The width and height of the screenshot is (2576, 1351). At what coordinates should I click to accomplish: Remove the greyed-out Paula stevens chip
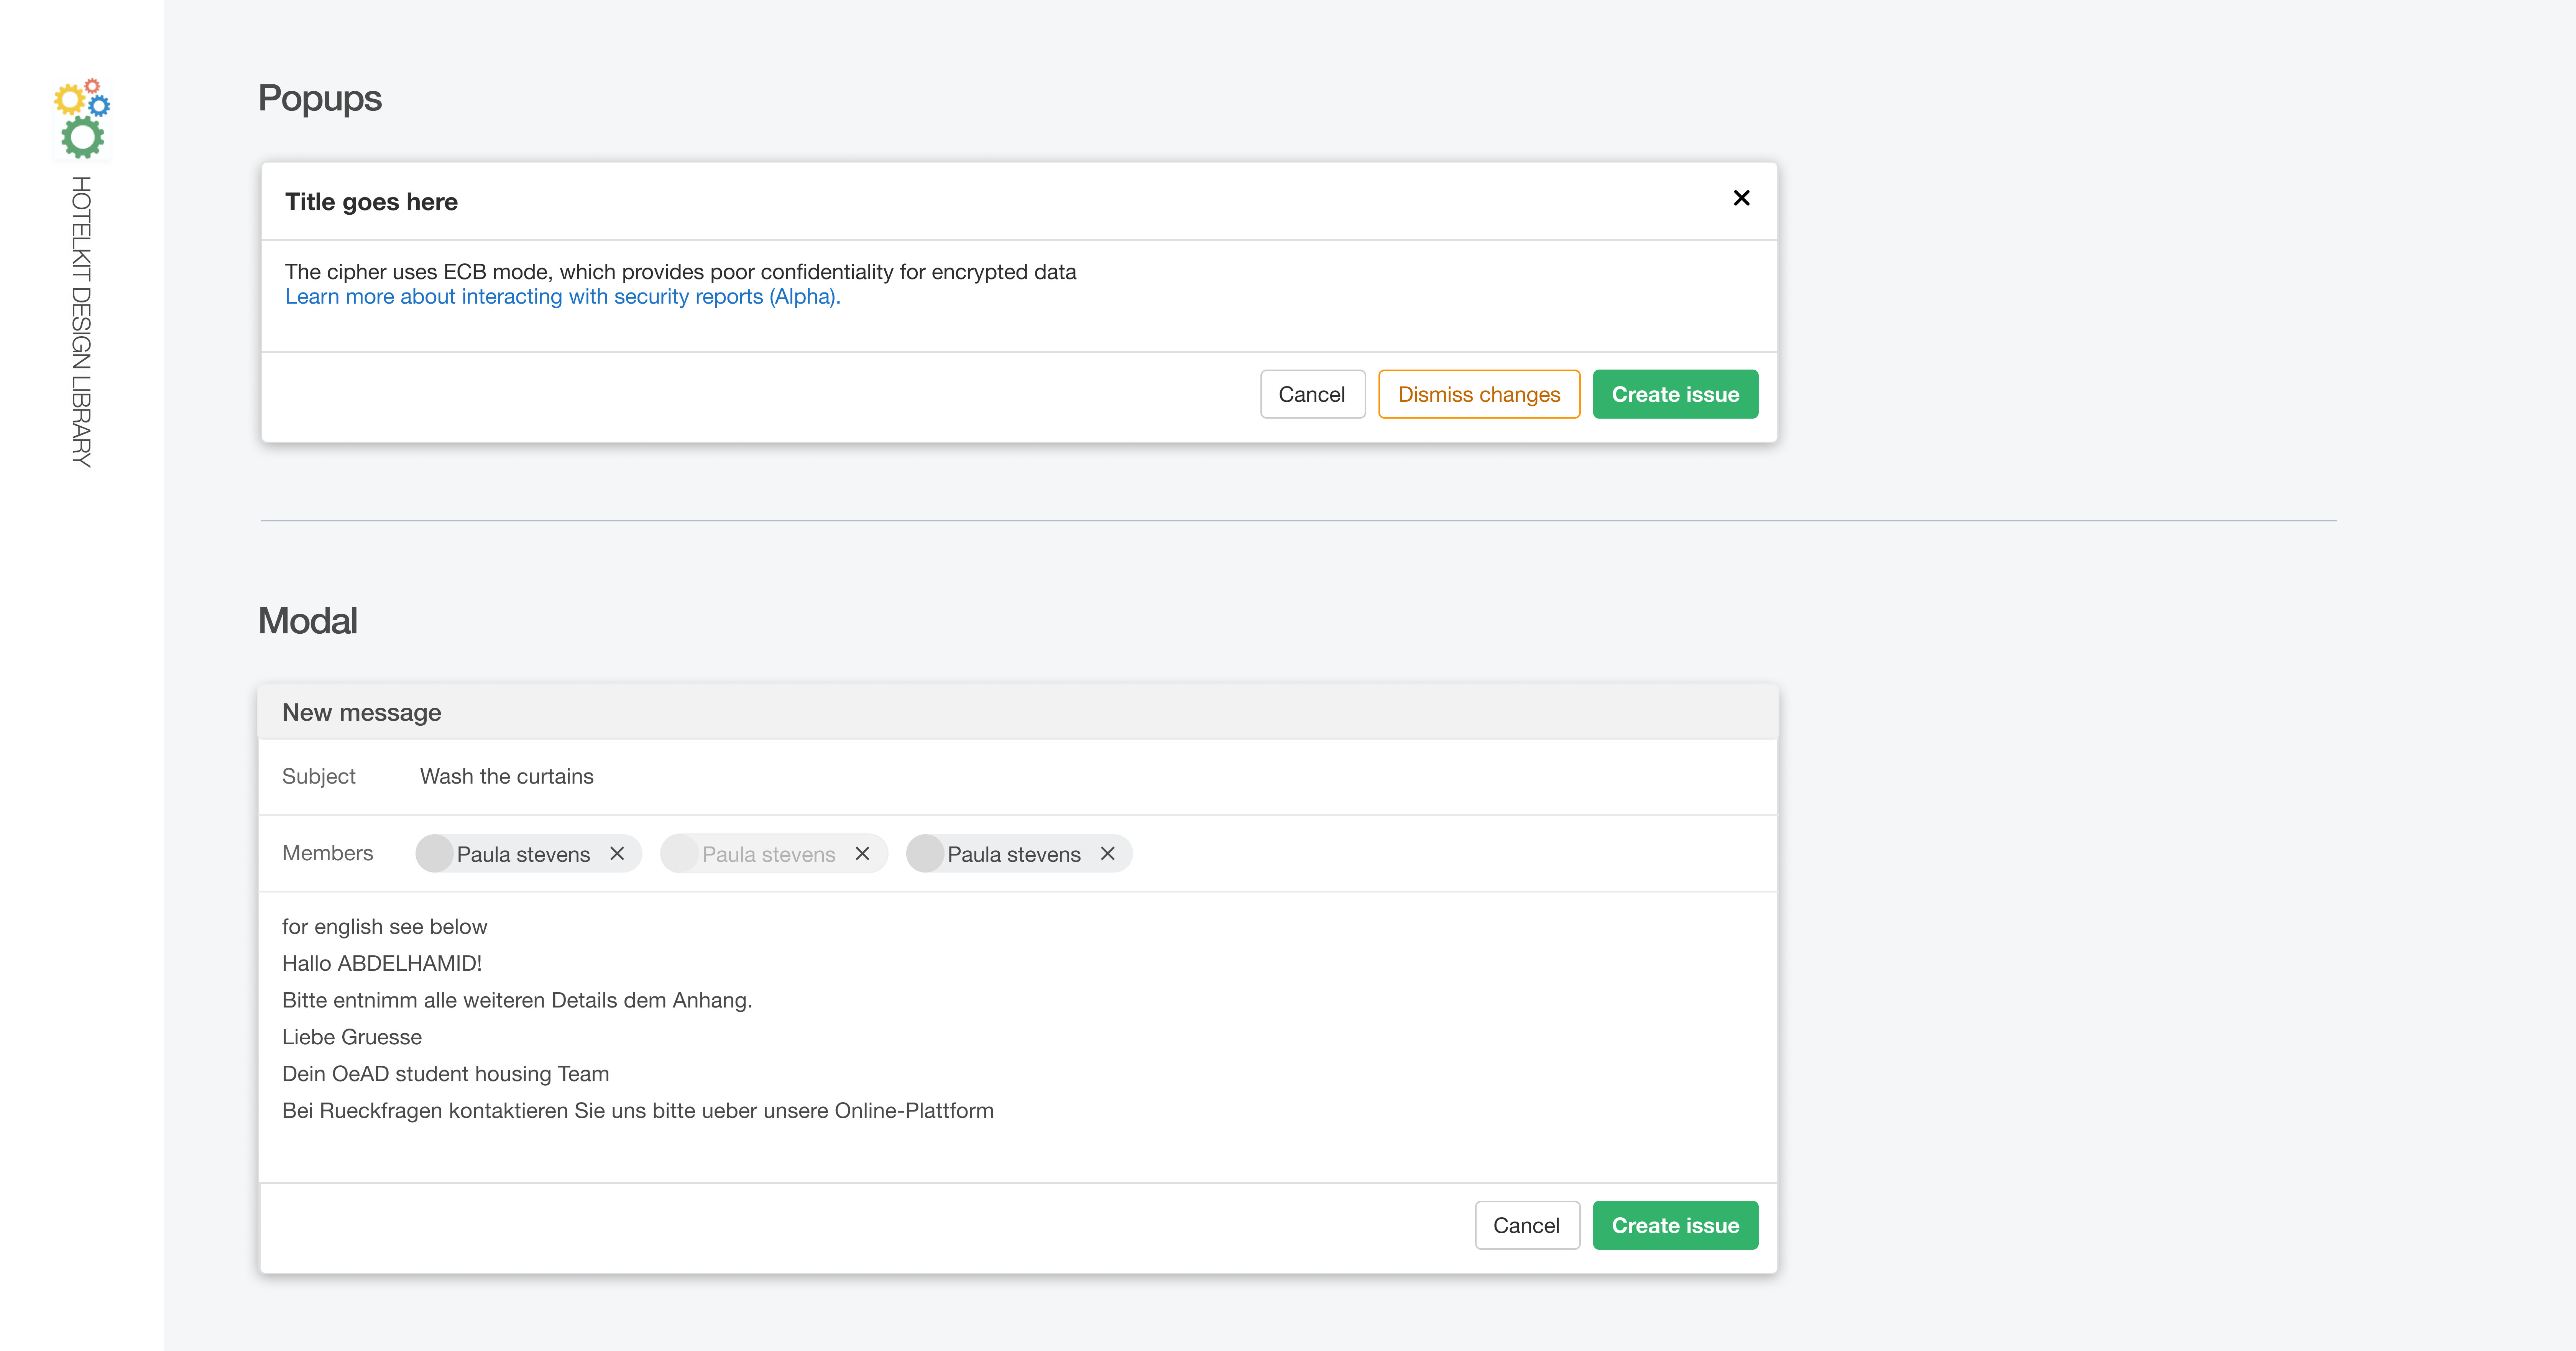click(x=862, y=853)
